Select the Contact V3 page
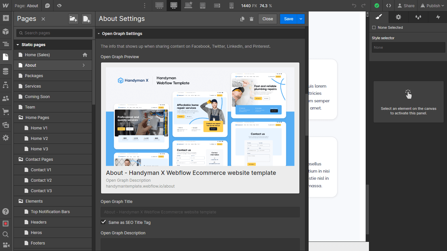Viewport: 447px width, 251px height. (53, 191)
